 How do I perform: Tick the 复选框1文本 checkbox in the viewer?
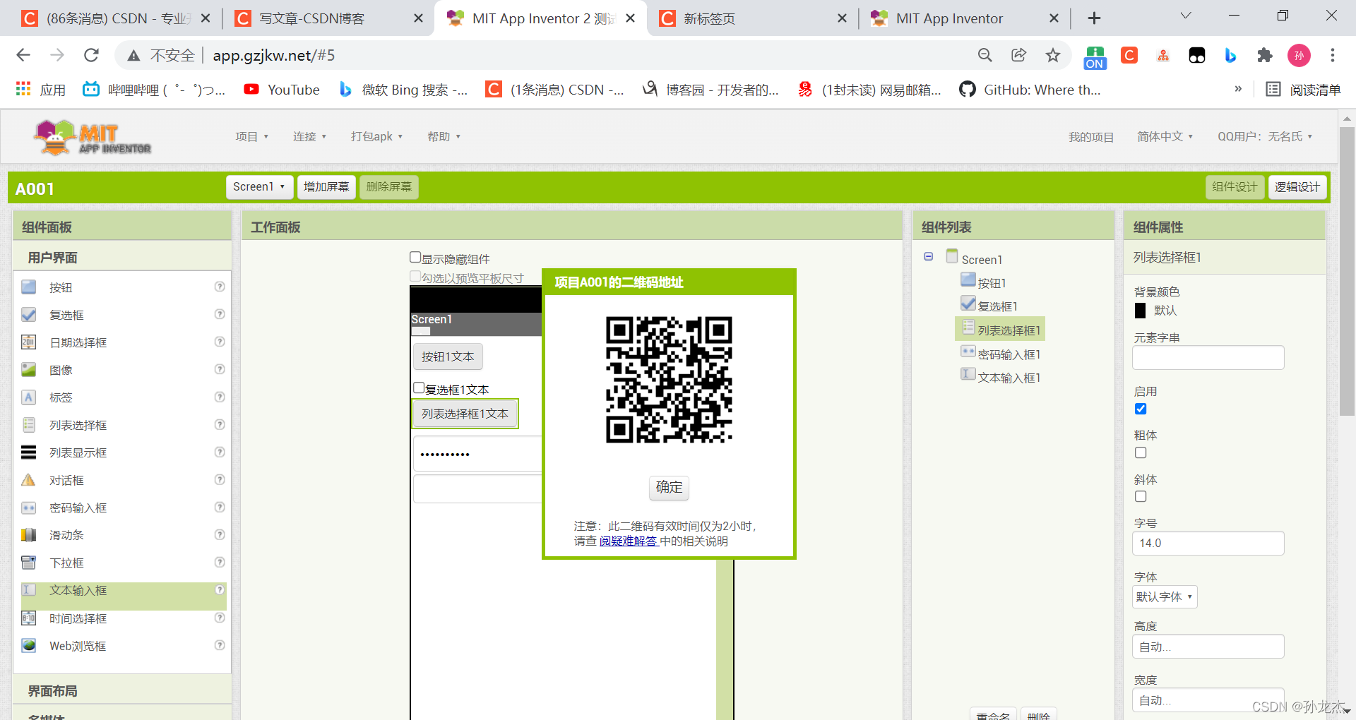click(x=419, y=388)
